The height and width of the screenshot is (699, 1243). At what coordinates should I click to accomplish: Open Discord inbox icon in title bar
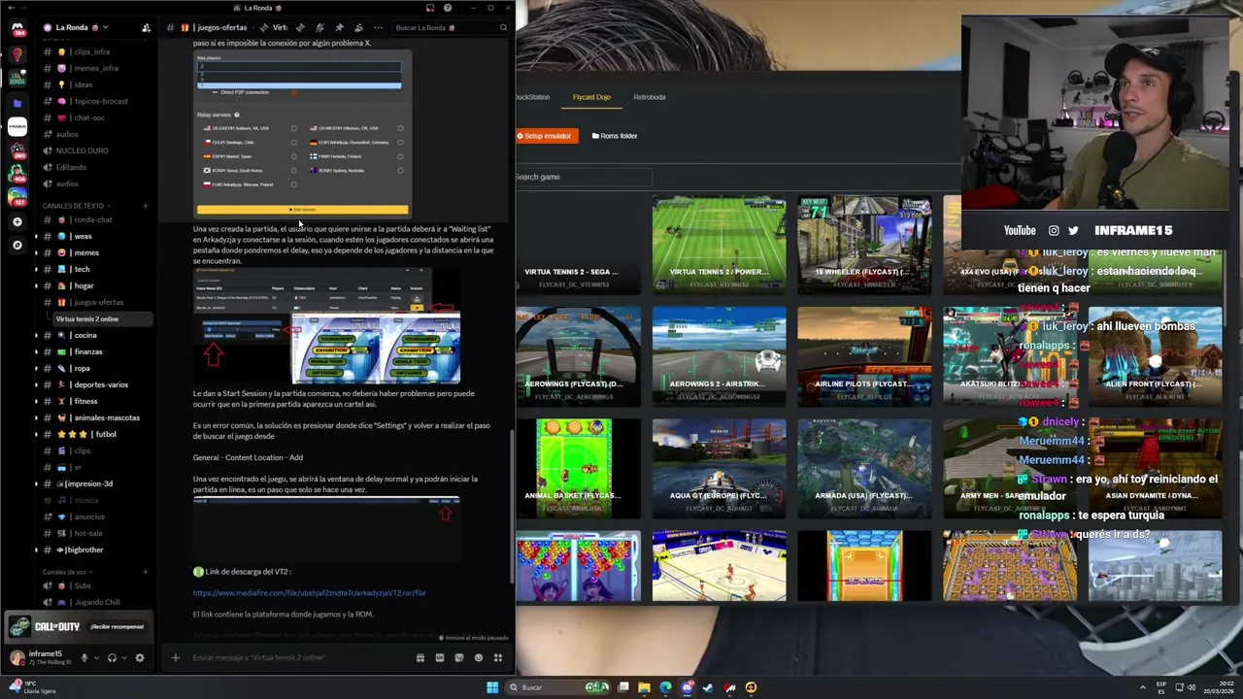(430, 8)
